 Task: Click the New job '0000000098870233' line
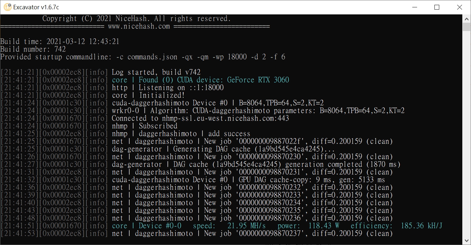197,195
